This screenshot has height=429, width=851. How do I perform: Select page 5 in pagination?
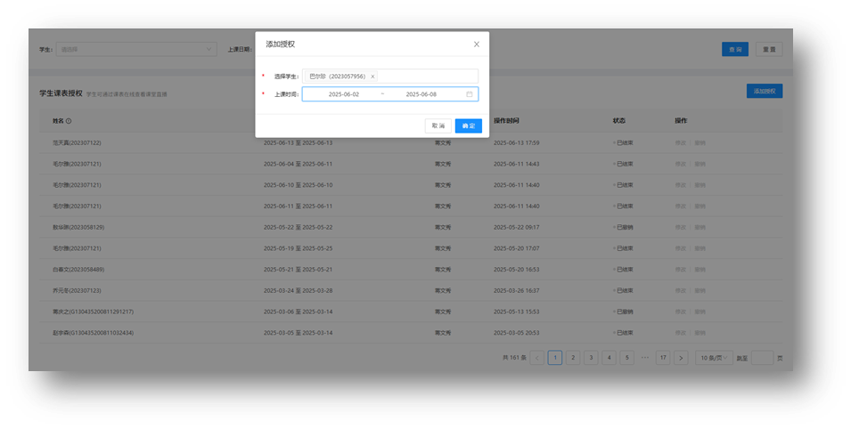click(626, 358)
